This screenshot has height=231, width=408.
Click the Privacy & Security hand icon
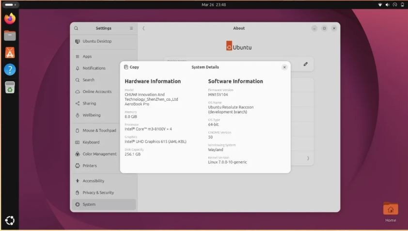77,193
